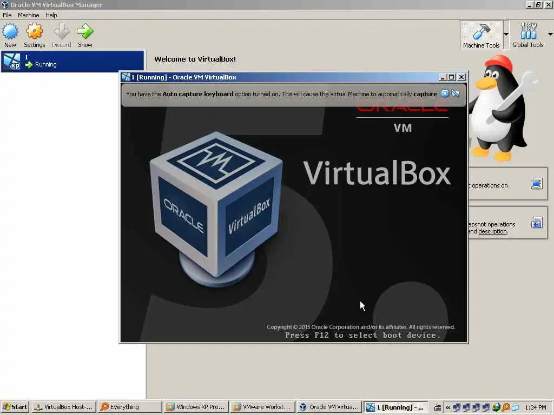Click the Snapshots tool camera icon

[537, 223]
